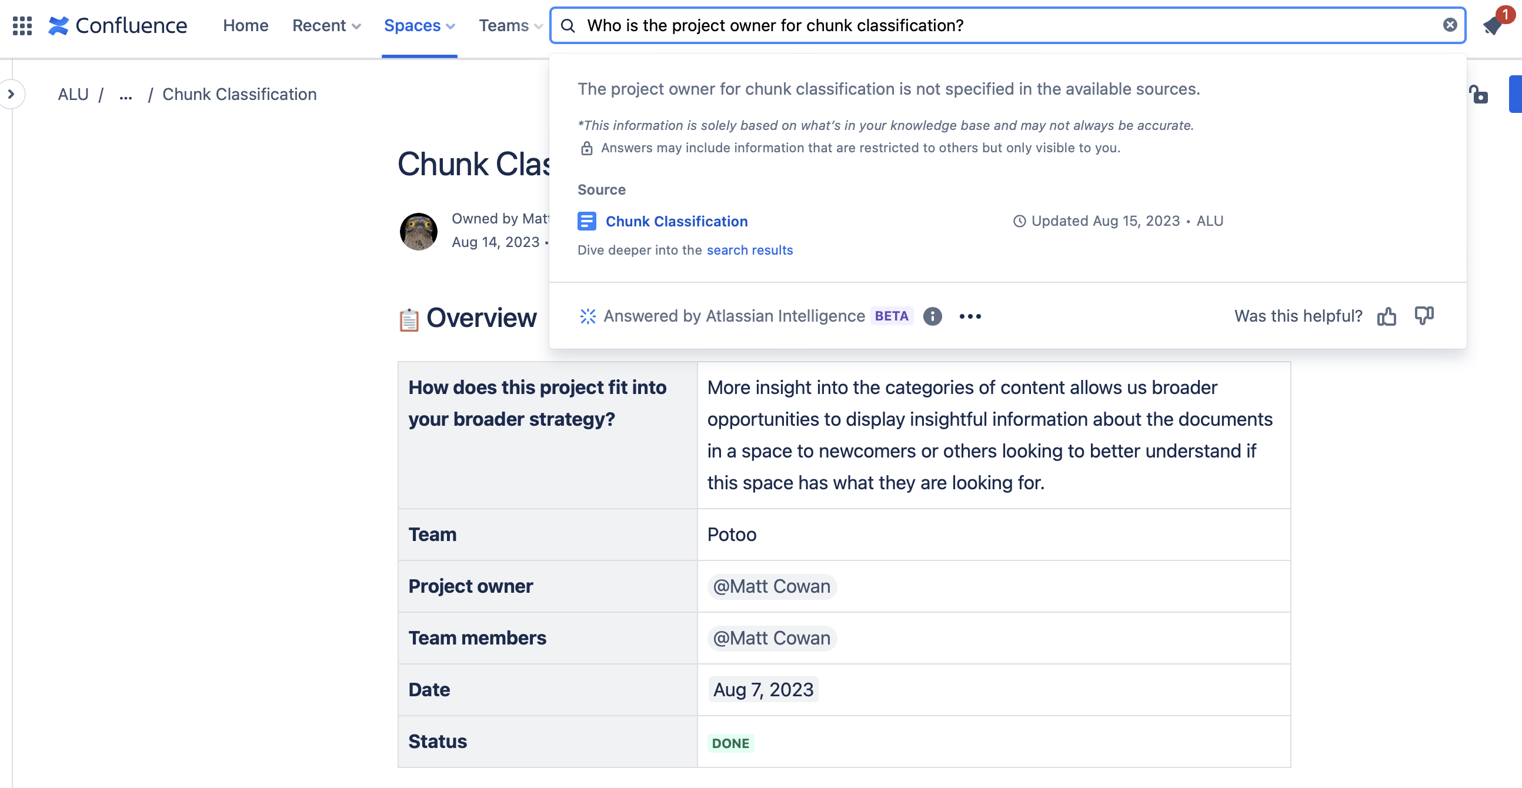Click the thumbs up helpful icon
Screen dimensions: 1522x788
tap(1386, 316)
